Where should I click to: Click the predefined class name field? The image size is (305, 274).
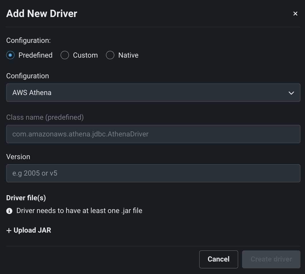click(153, 134)
